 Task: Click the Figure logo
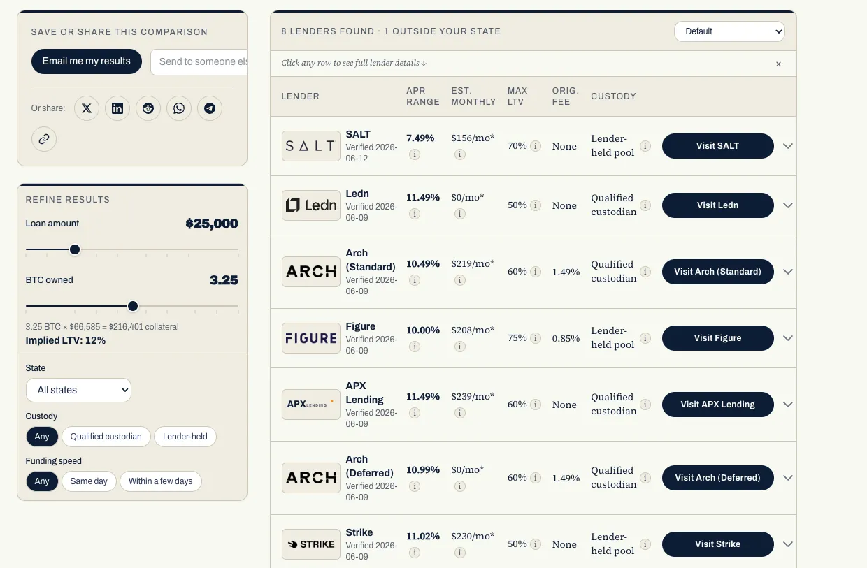coord(311,338)
